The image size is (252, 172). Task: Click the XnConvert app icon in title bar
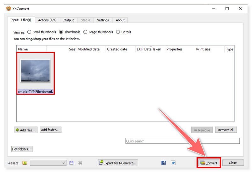(x=9, y=9)
